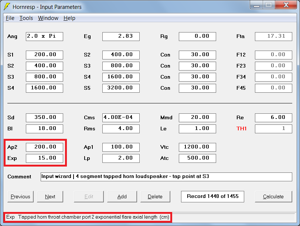Click the Hornresp lightning bolt title icon
Screen dimensions: 300x226
(7, 6)
